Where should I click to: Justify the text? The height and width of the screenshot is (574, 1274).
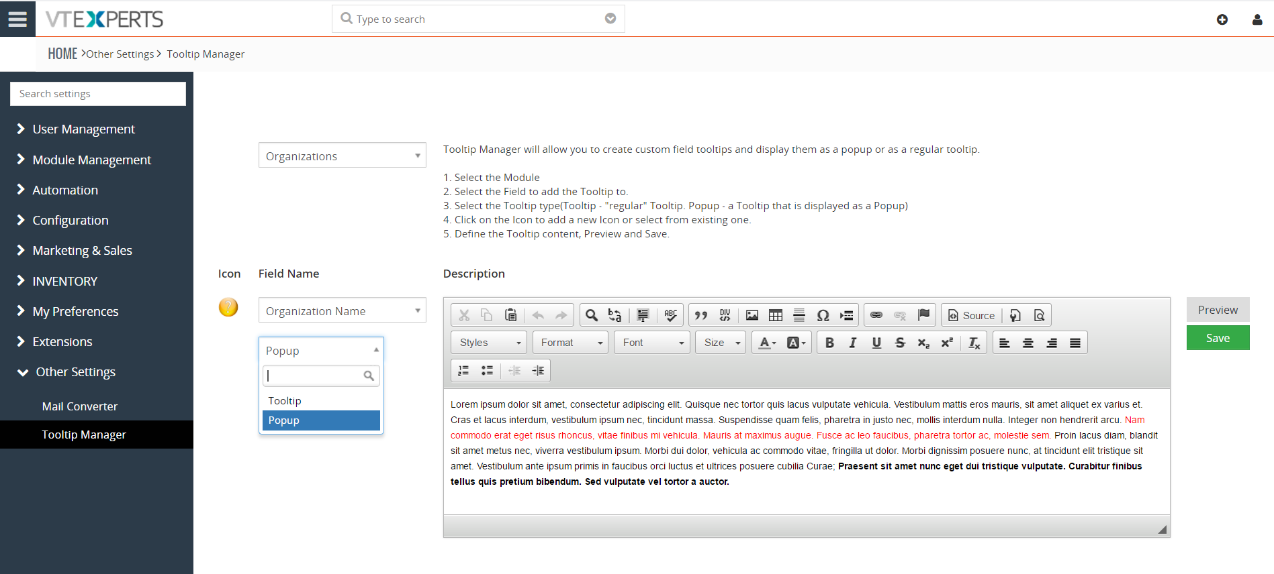pos(1075,343)
